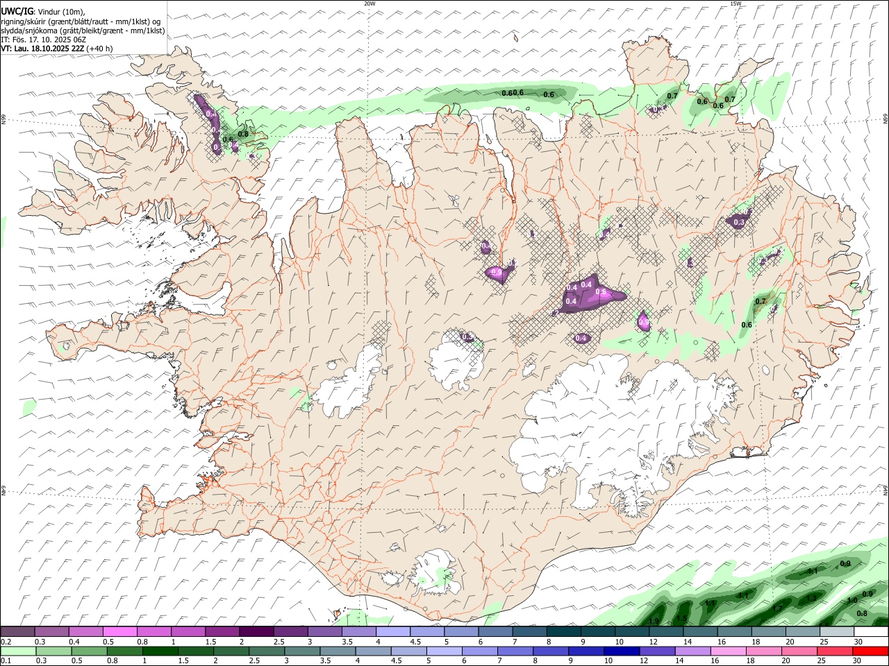Pick the coral red 25 swatch in lower legend row

(x=835, y=651)
